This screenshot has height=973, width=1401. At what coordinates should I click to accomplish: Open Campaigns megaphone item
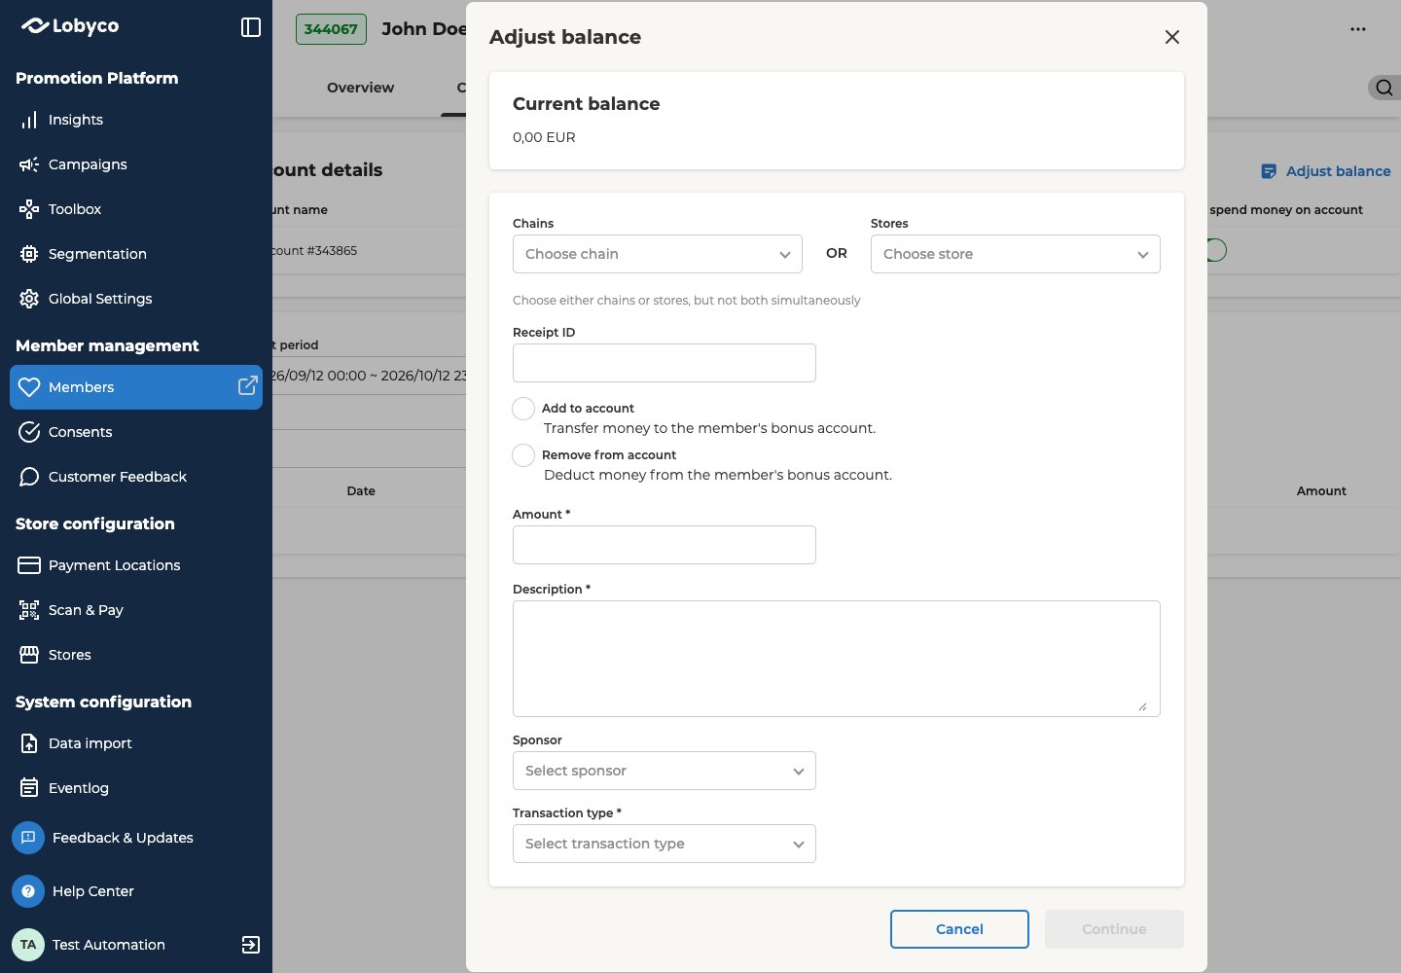[87, 164]
